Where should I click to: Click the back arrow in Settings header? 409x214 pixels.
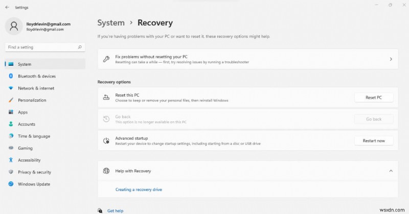click(7, 7)
